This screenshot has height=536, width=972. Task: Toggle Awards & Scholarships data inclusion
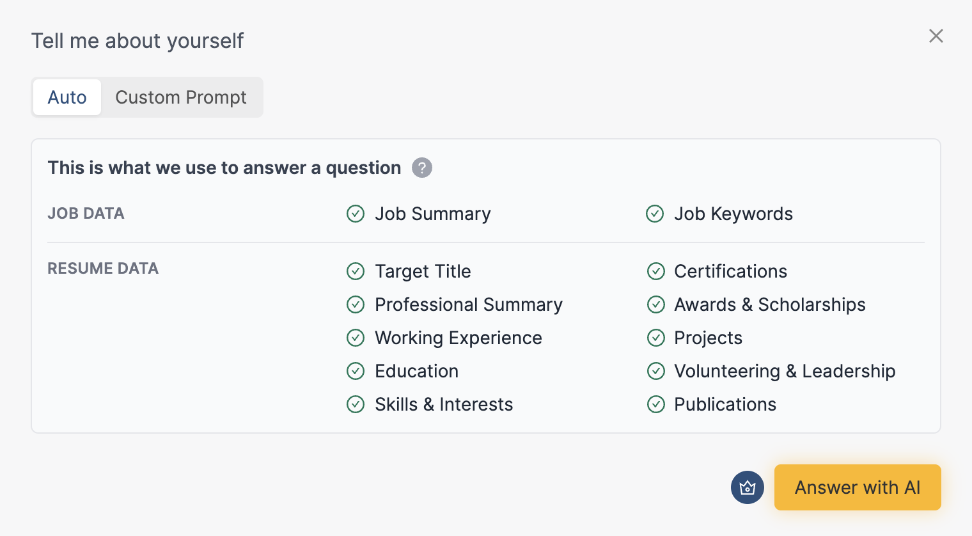coord(656,304)
